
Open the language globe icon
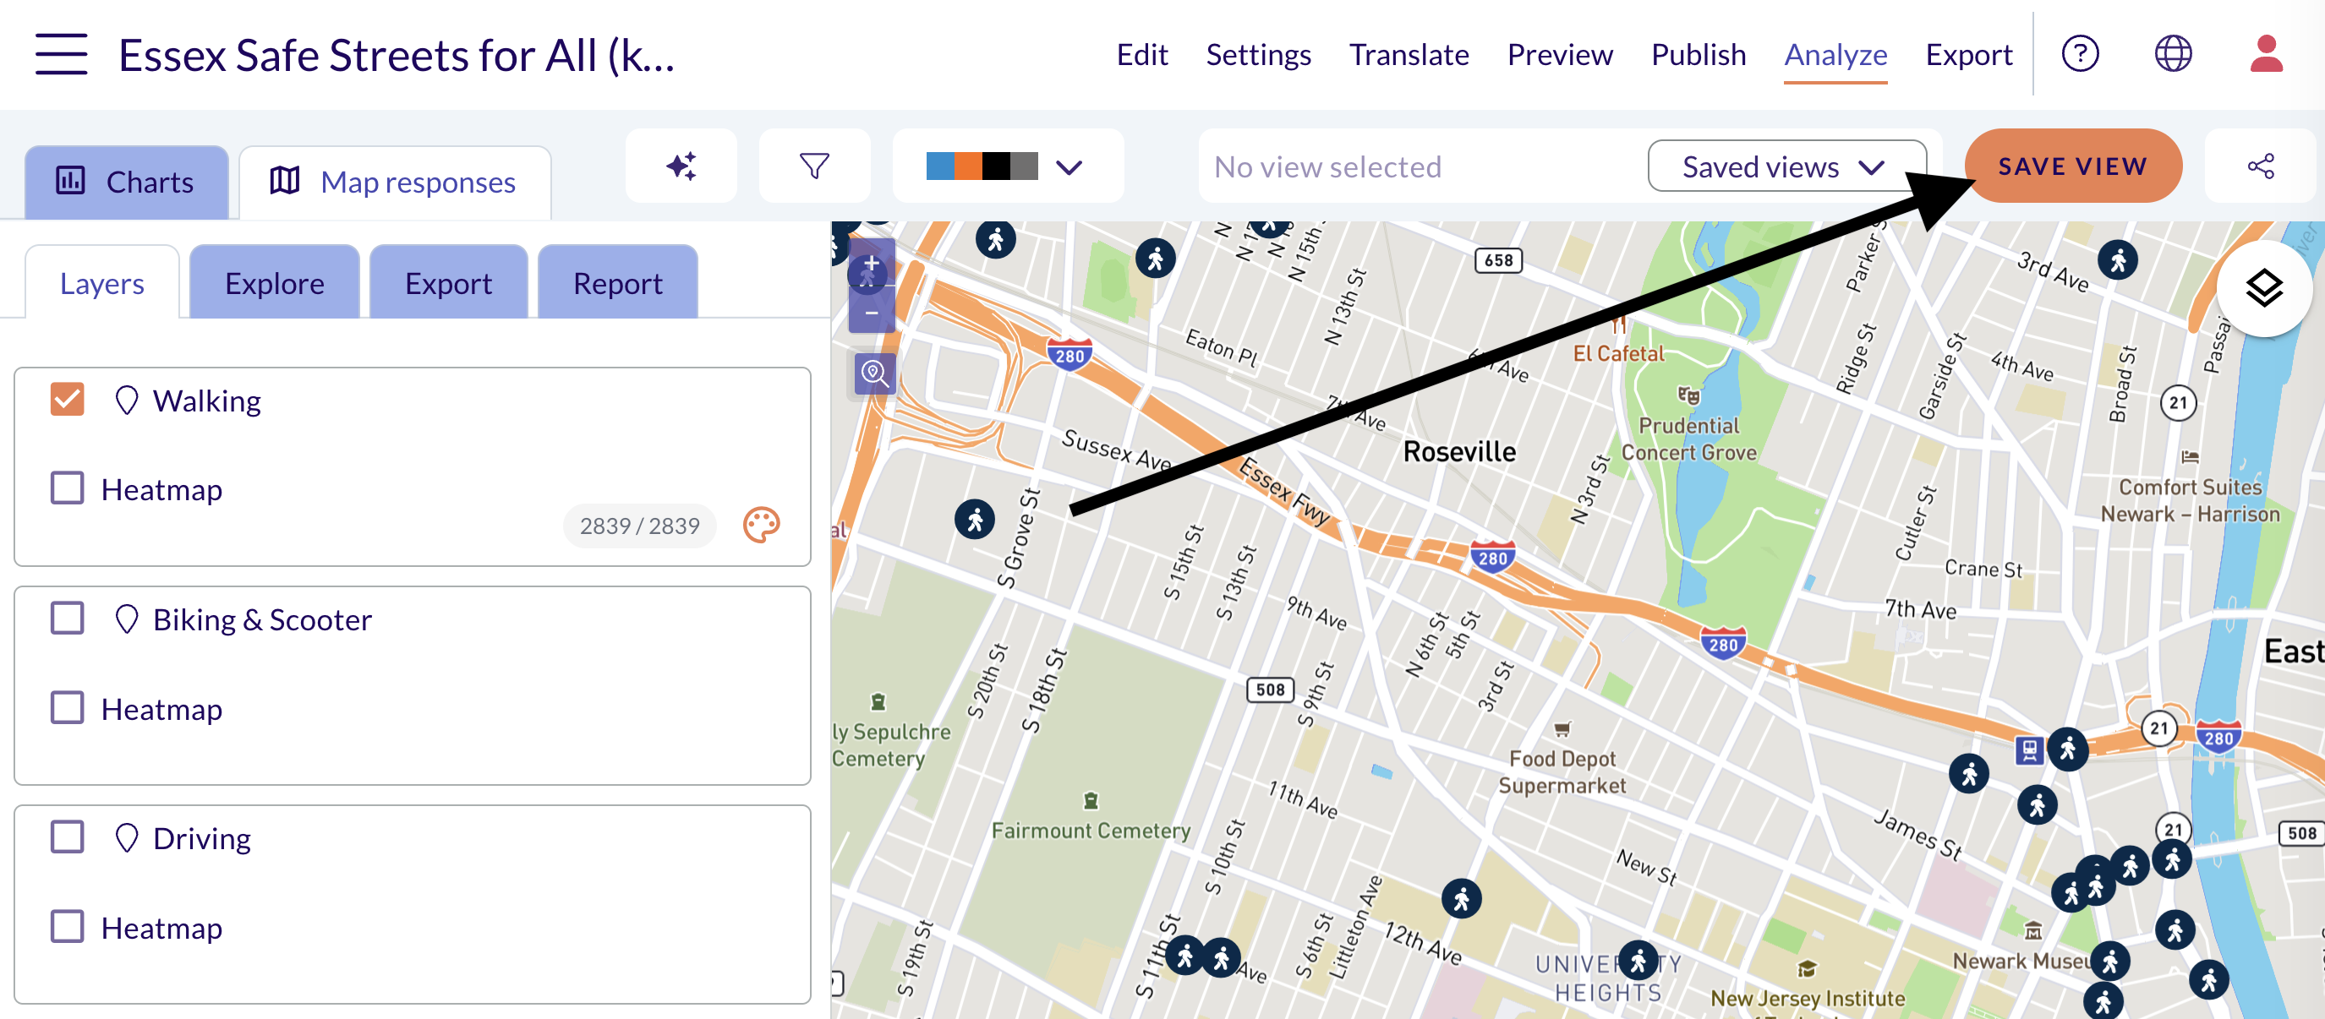[x=2173, y=54]
